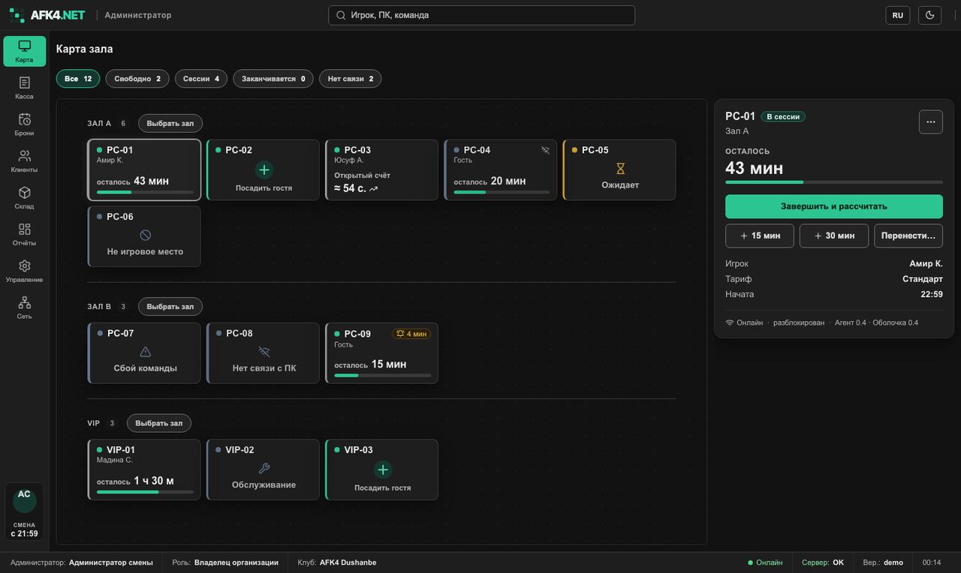
Task: Filter by Свободно 2 tab
Action: [x=137, y=79]
